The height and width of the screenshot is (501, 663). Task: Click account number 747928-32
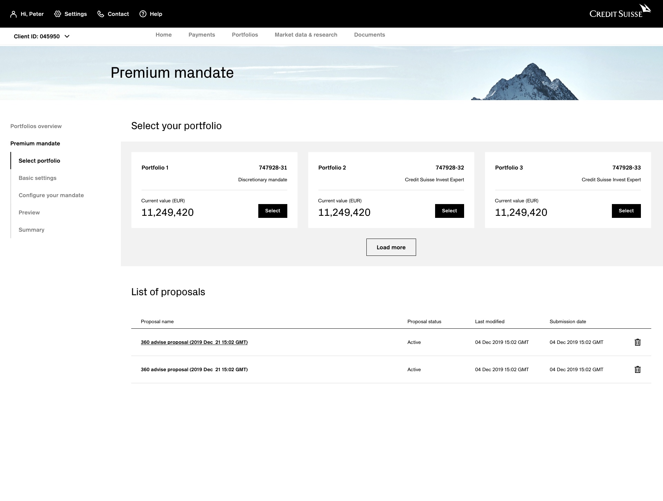tap(450, 168)
